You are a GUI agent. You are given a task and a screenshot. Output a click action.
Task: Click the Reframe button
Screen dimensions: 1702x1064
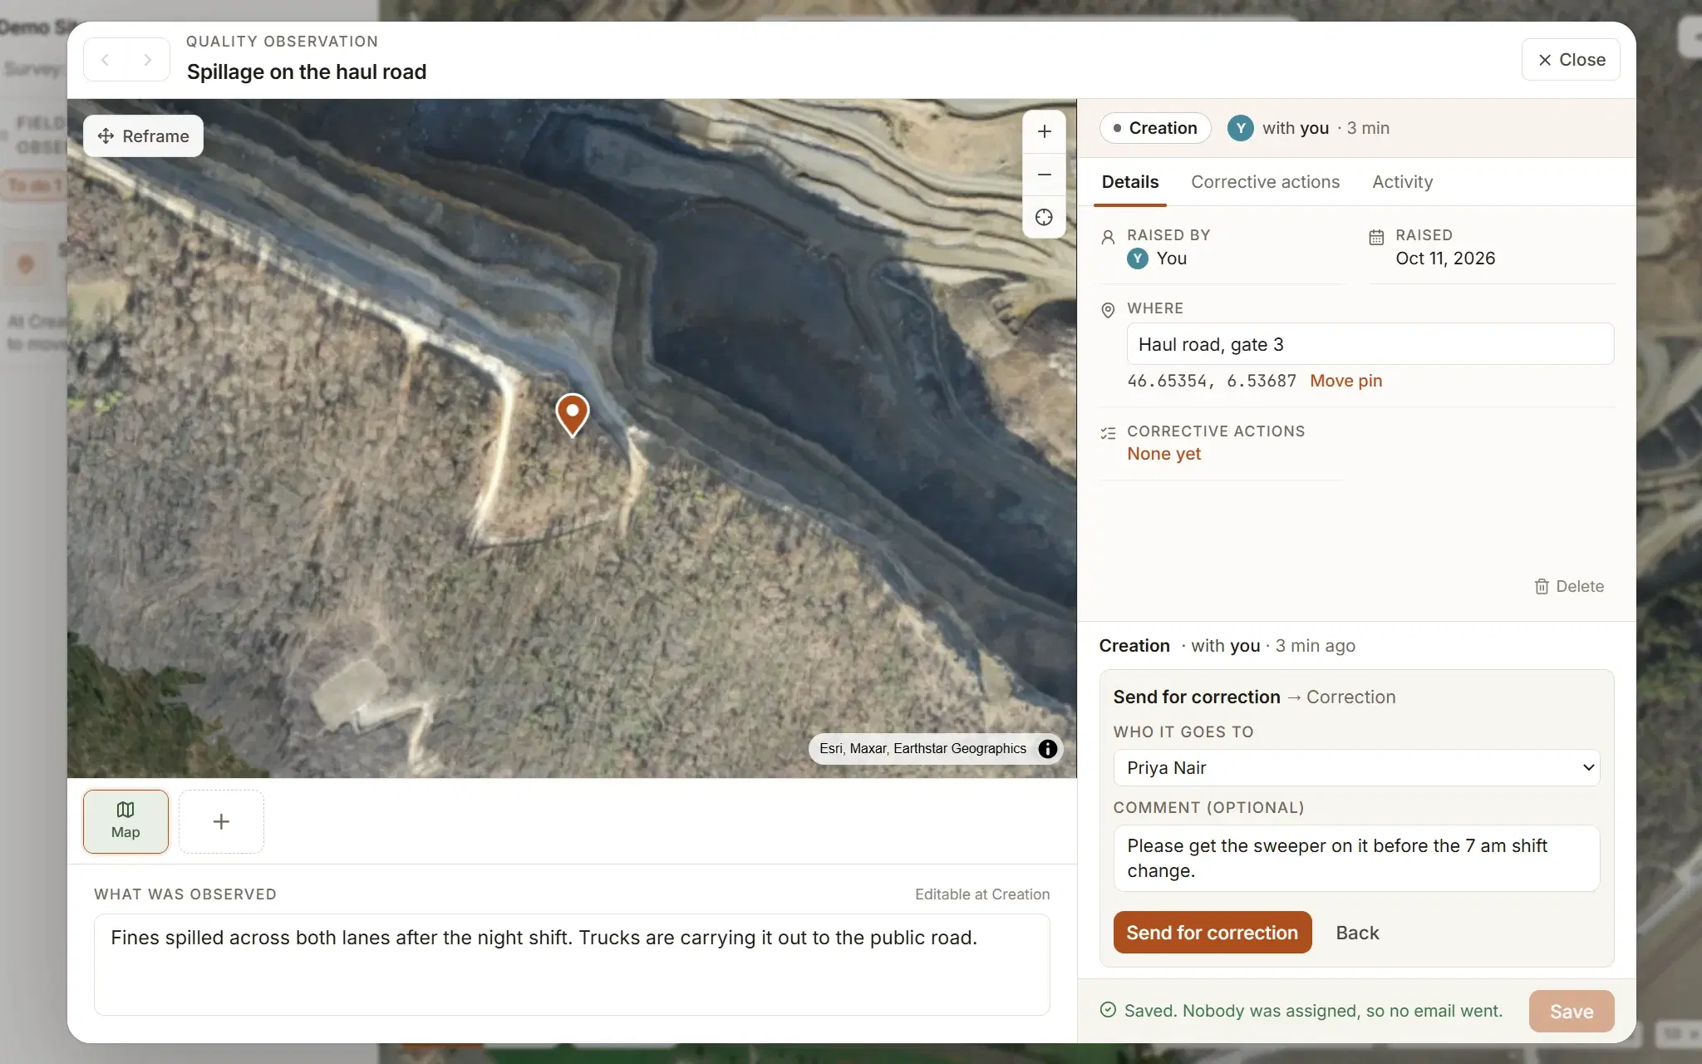coord(143,135)
